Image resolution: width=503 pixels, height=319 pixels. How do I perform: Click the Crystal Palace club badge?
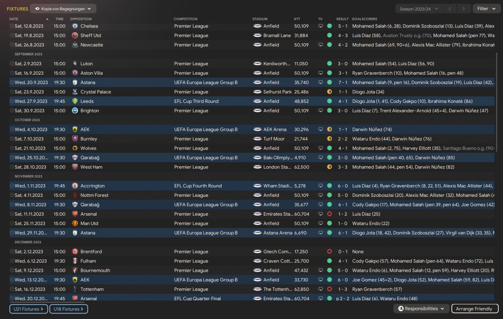click(x=75, y=92)
